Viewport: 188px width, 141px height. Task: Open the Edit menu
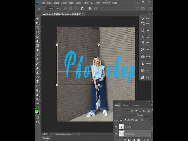point(49,3)
